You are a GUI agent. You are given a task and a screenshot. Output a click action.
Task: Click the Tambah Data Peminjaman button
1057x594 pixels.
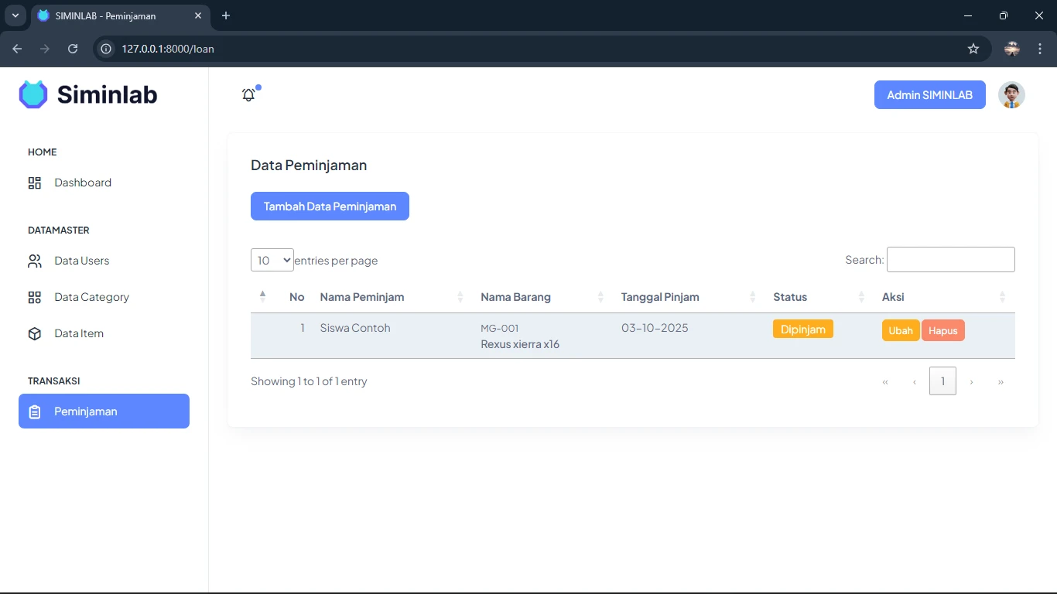click(330, 207)
